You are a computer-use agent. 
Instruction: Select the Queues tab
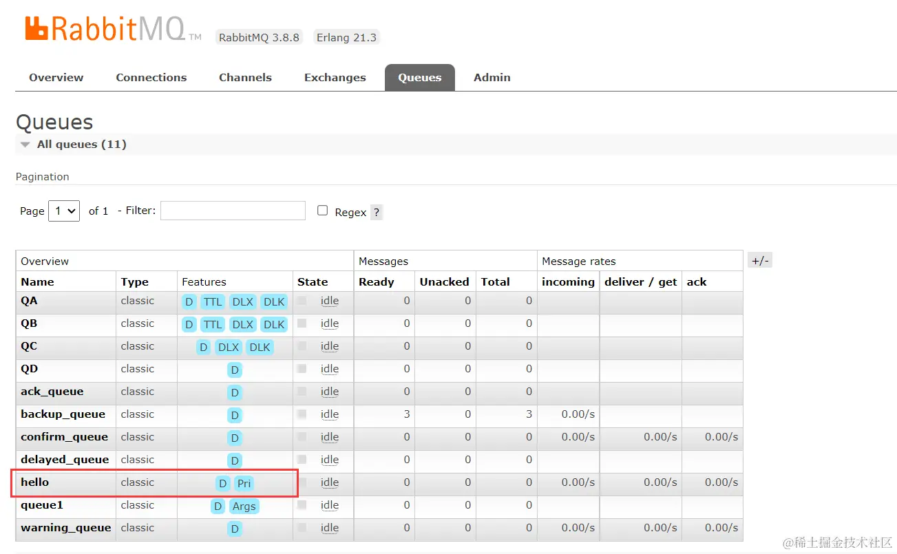[x=419, y=78]
